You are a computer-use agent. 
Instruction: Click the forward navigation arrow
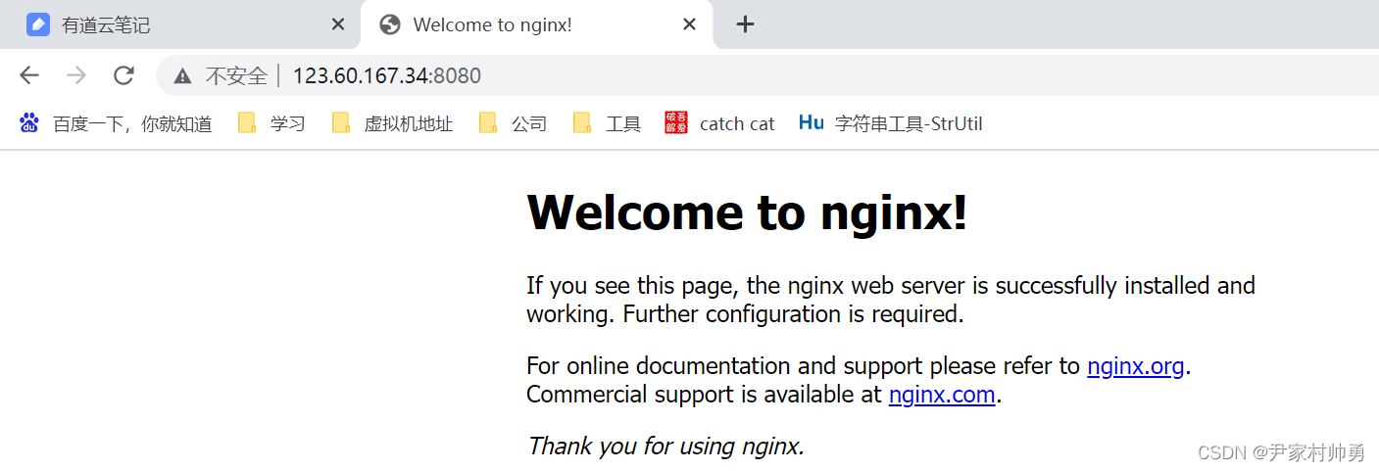76,75
